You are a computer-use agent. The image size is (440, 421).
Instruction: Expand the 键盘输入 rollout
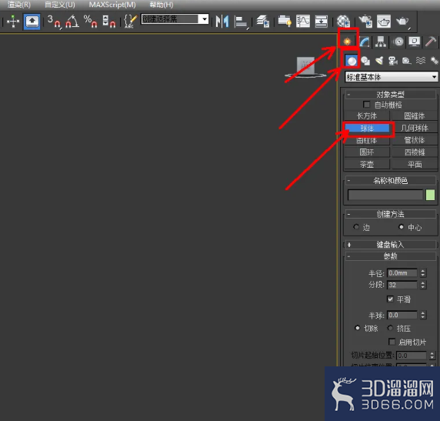pos(390,244)
